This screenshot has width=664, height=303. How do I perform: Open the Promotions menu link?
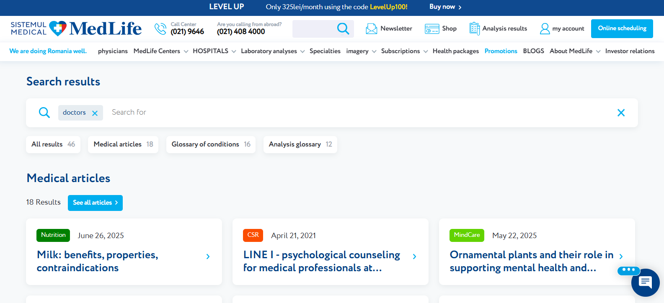[501, 51]
